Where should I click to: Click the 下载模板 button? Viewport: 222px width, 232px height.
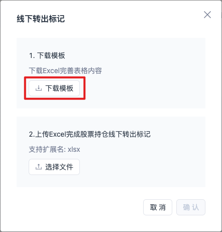54,88
